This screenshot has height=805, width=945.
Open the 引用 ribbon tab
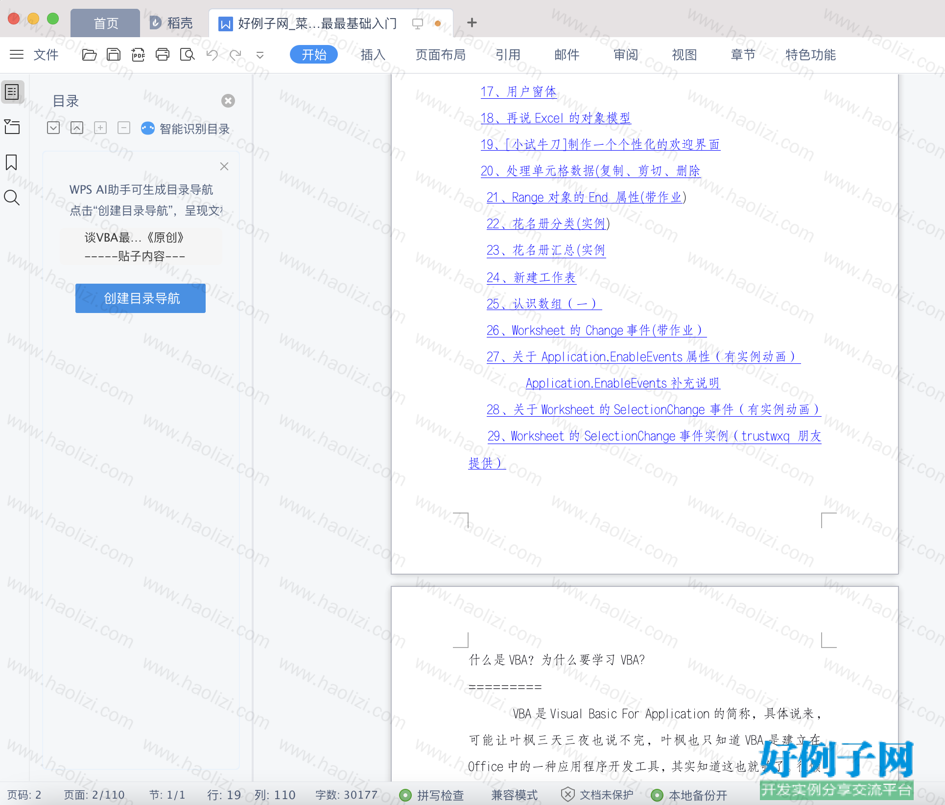pyautogui.click(x=508, y=54)
